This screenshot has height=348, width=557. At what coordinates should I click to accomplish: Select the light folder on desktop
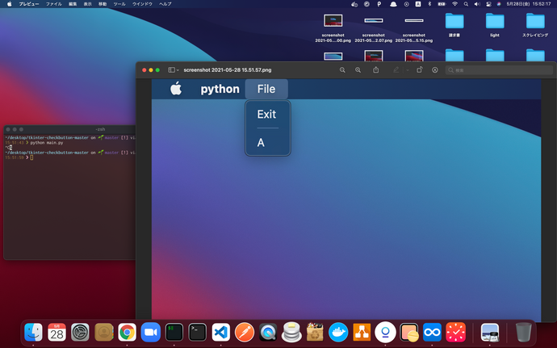pyautogui.click(x=495, y=25)
